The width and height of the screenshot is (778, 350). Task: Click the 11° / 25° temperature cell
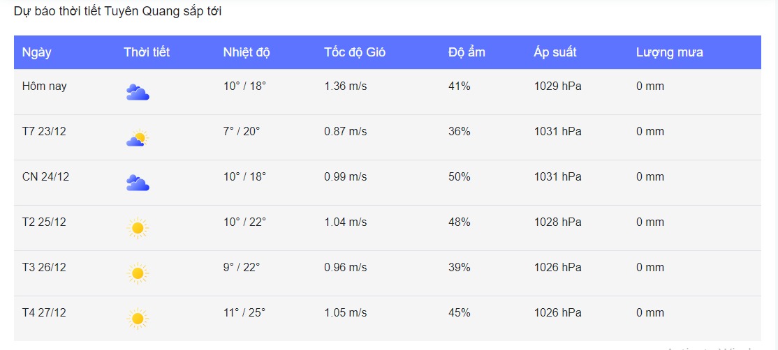pyautogui.click(x=244, y=313)
